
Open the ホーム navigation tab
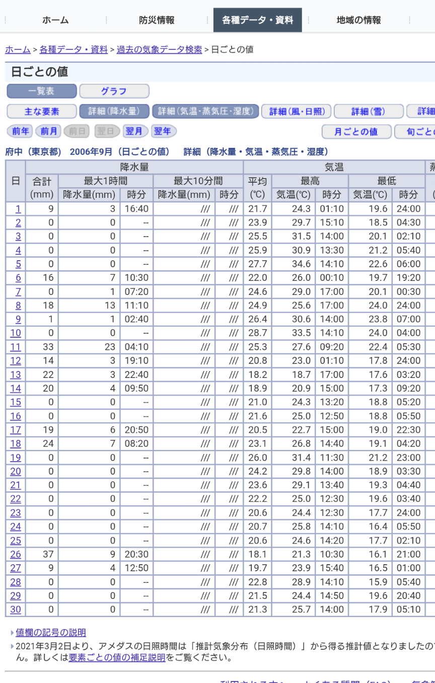[55, 20]
